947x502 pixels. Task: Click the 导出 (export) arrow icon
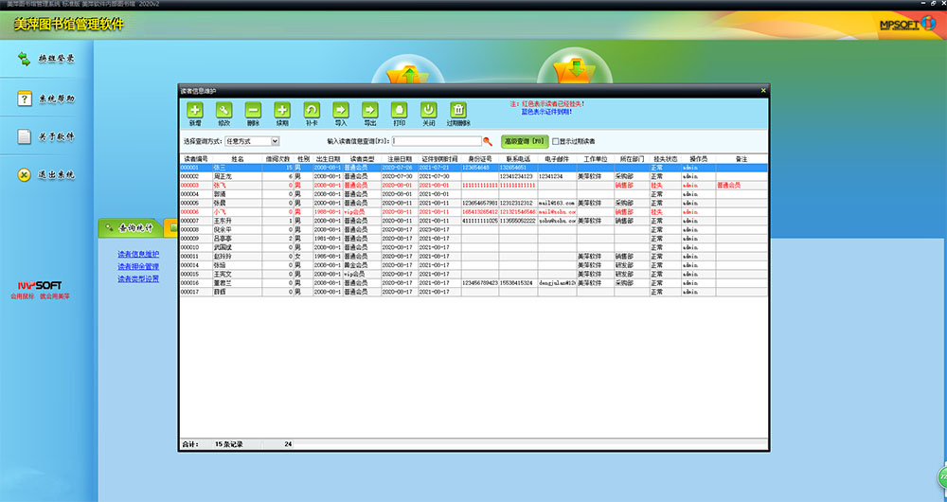(x=370, y=111)
